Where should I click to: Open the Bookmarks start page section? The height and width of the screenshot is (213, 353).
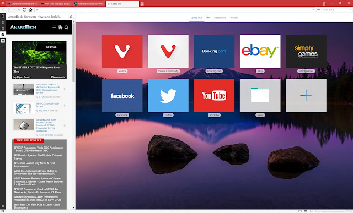point(220,18)
